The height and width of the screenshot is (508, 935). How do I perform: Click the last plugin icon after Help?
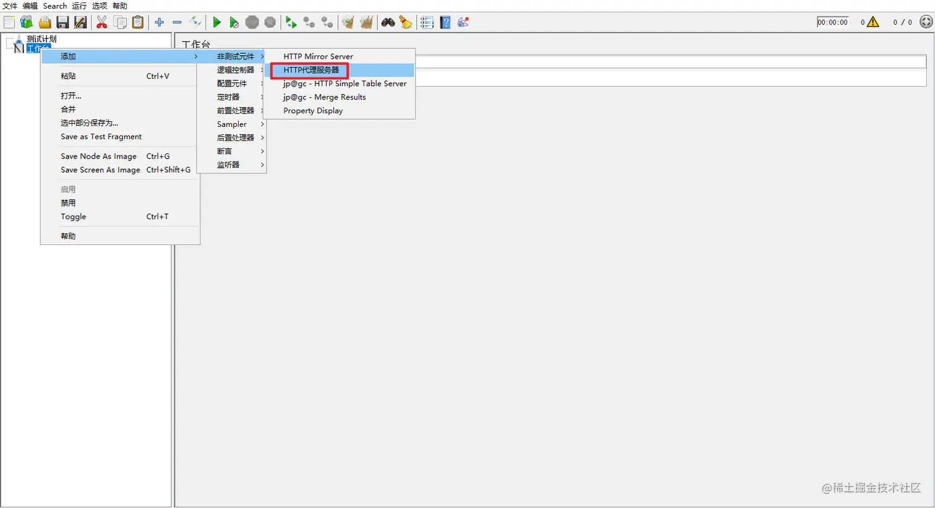click(x=463, y=22)
